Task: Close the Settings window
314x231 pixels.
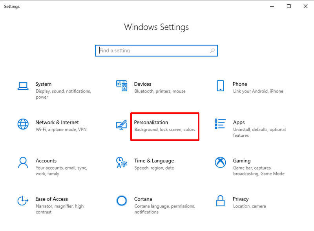Action: 305,6
